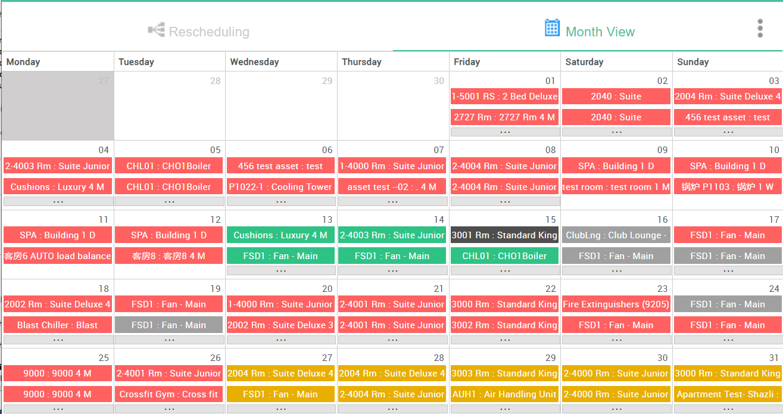Click the Rescheduling hierarchy icon
Viewport: 783px width, 414px height.
pos(156,30)
